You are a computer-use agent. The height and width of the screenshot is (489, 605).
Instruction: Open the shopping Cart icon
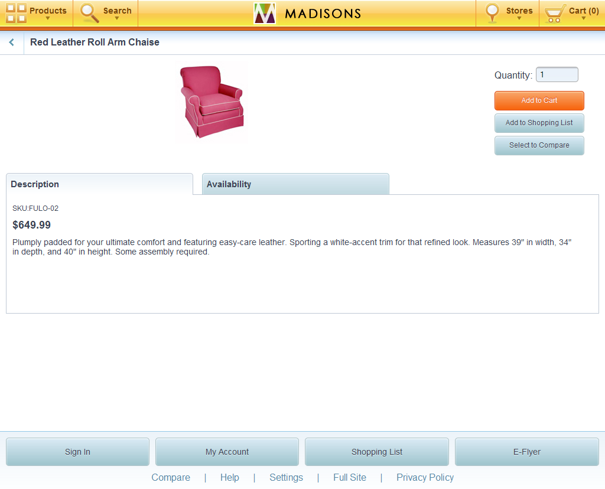(x=554, y=12)
